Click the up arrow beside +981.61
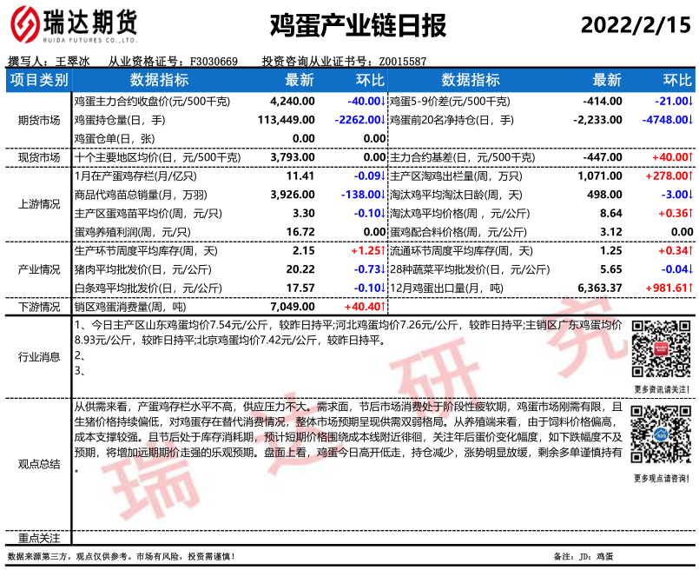Image resolution: width=699 pixels, height=570 pixels. [x=690, y=288]
